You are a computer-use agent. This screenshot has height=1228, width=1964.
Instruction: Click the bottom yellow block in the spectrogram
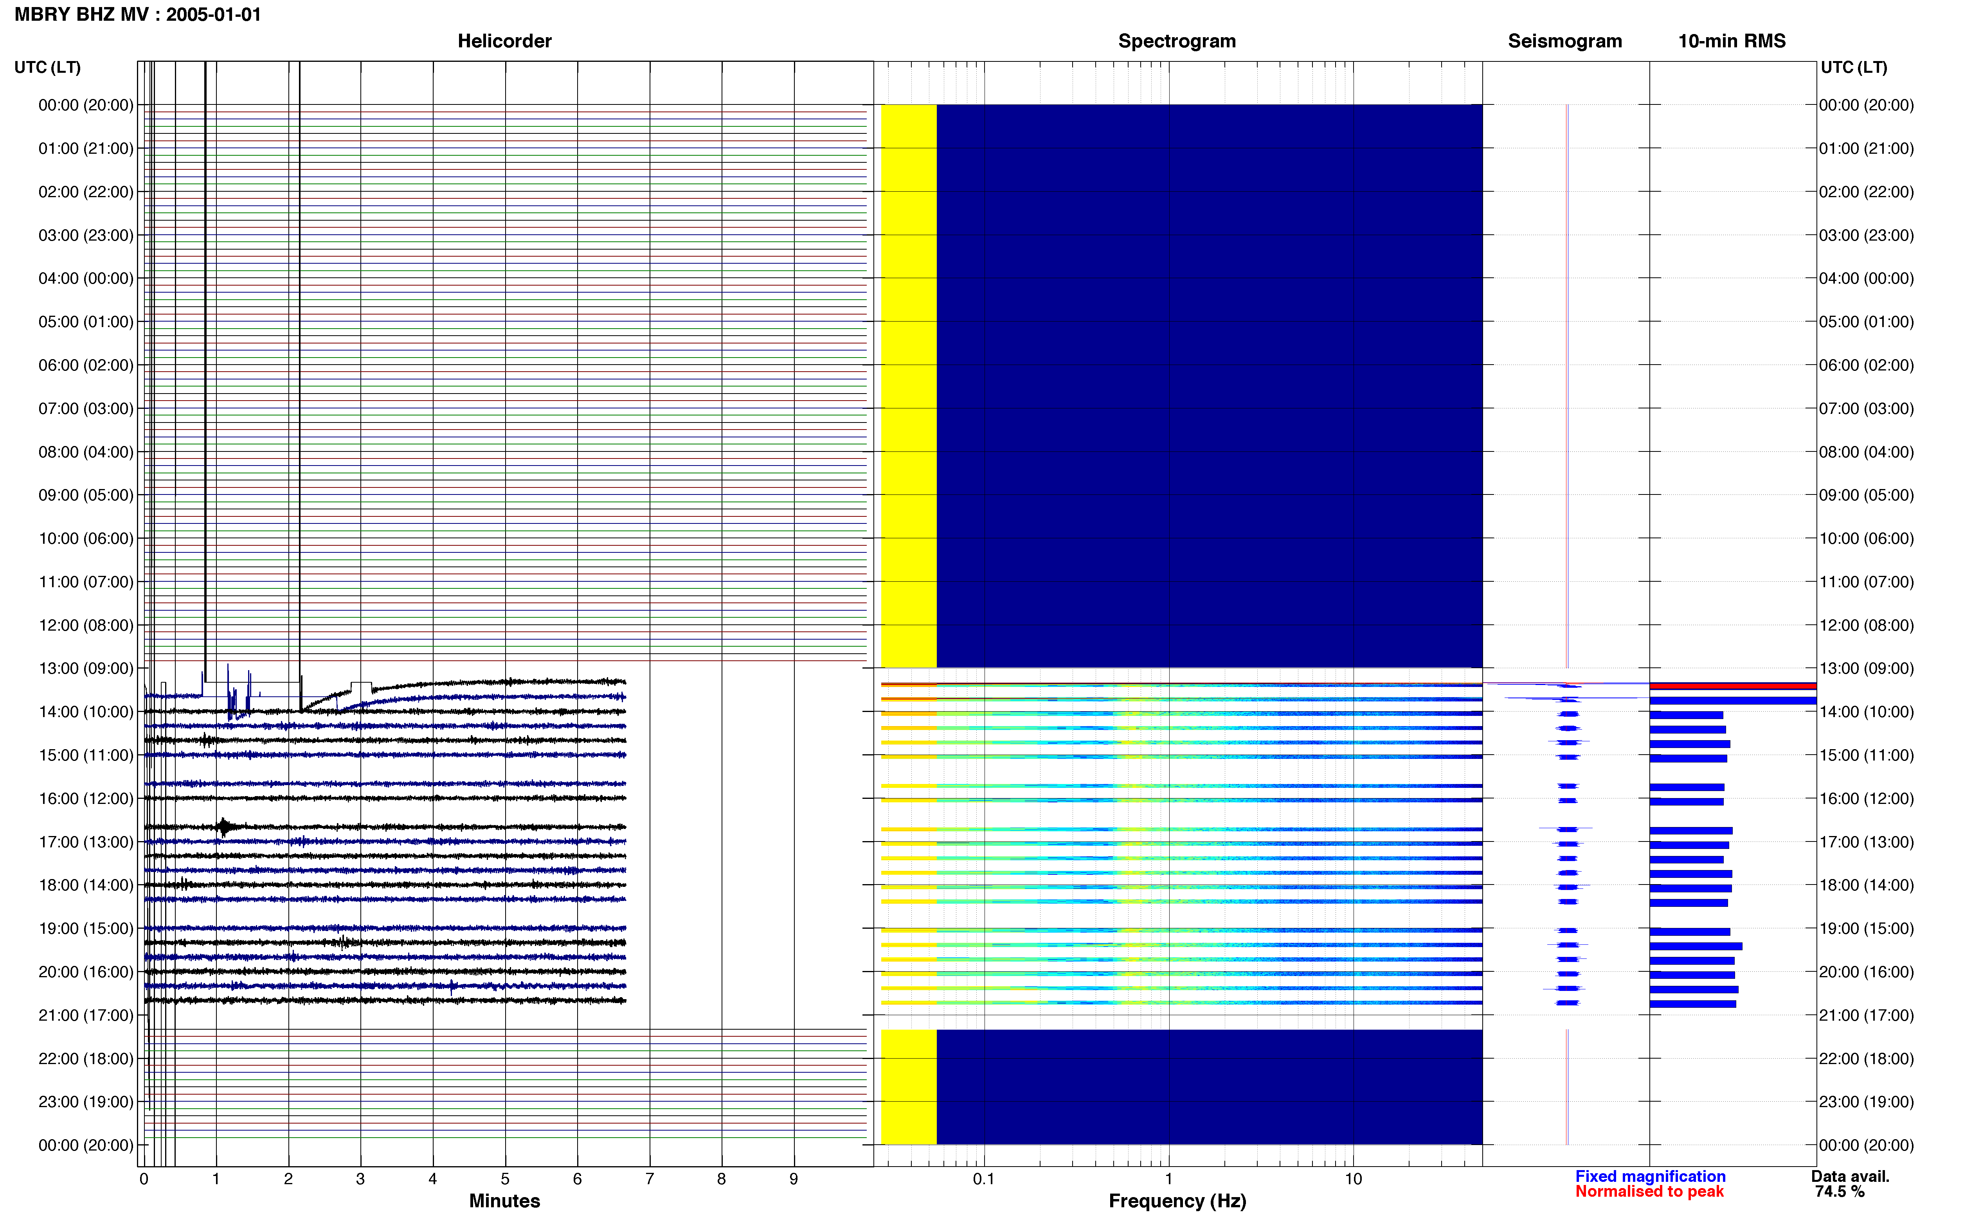tap(909, 1088)
